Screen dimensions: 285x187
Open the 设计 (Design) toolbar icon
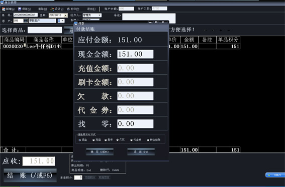pos(52,9)
